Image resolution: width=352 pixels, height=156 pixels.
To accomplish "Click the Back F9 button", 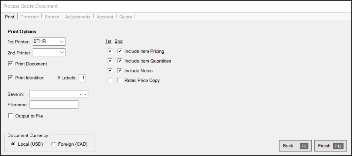I will pos(295,146).
